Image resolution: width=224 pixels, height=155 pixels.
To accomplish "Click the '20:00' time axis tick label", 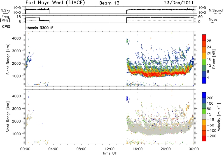I will point(166,149).
